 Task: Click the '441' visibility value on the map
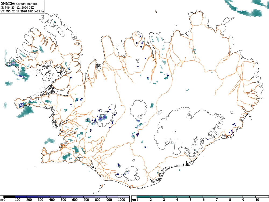coord(10,64)
